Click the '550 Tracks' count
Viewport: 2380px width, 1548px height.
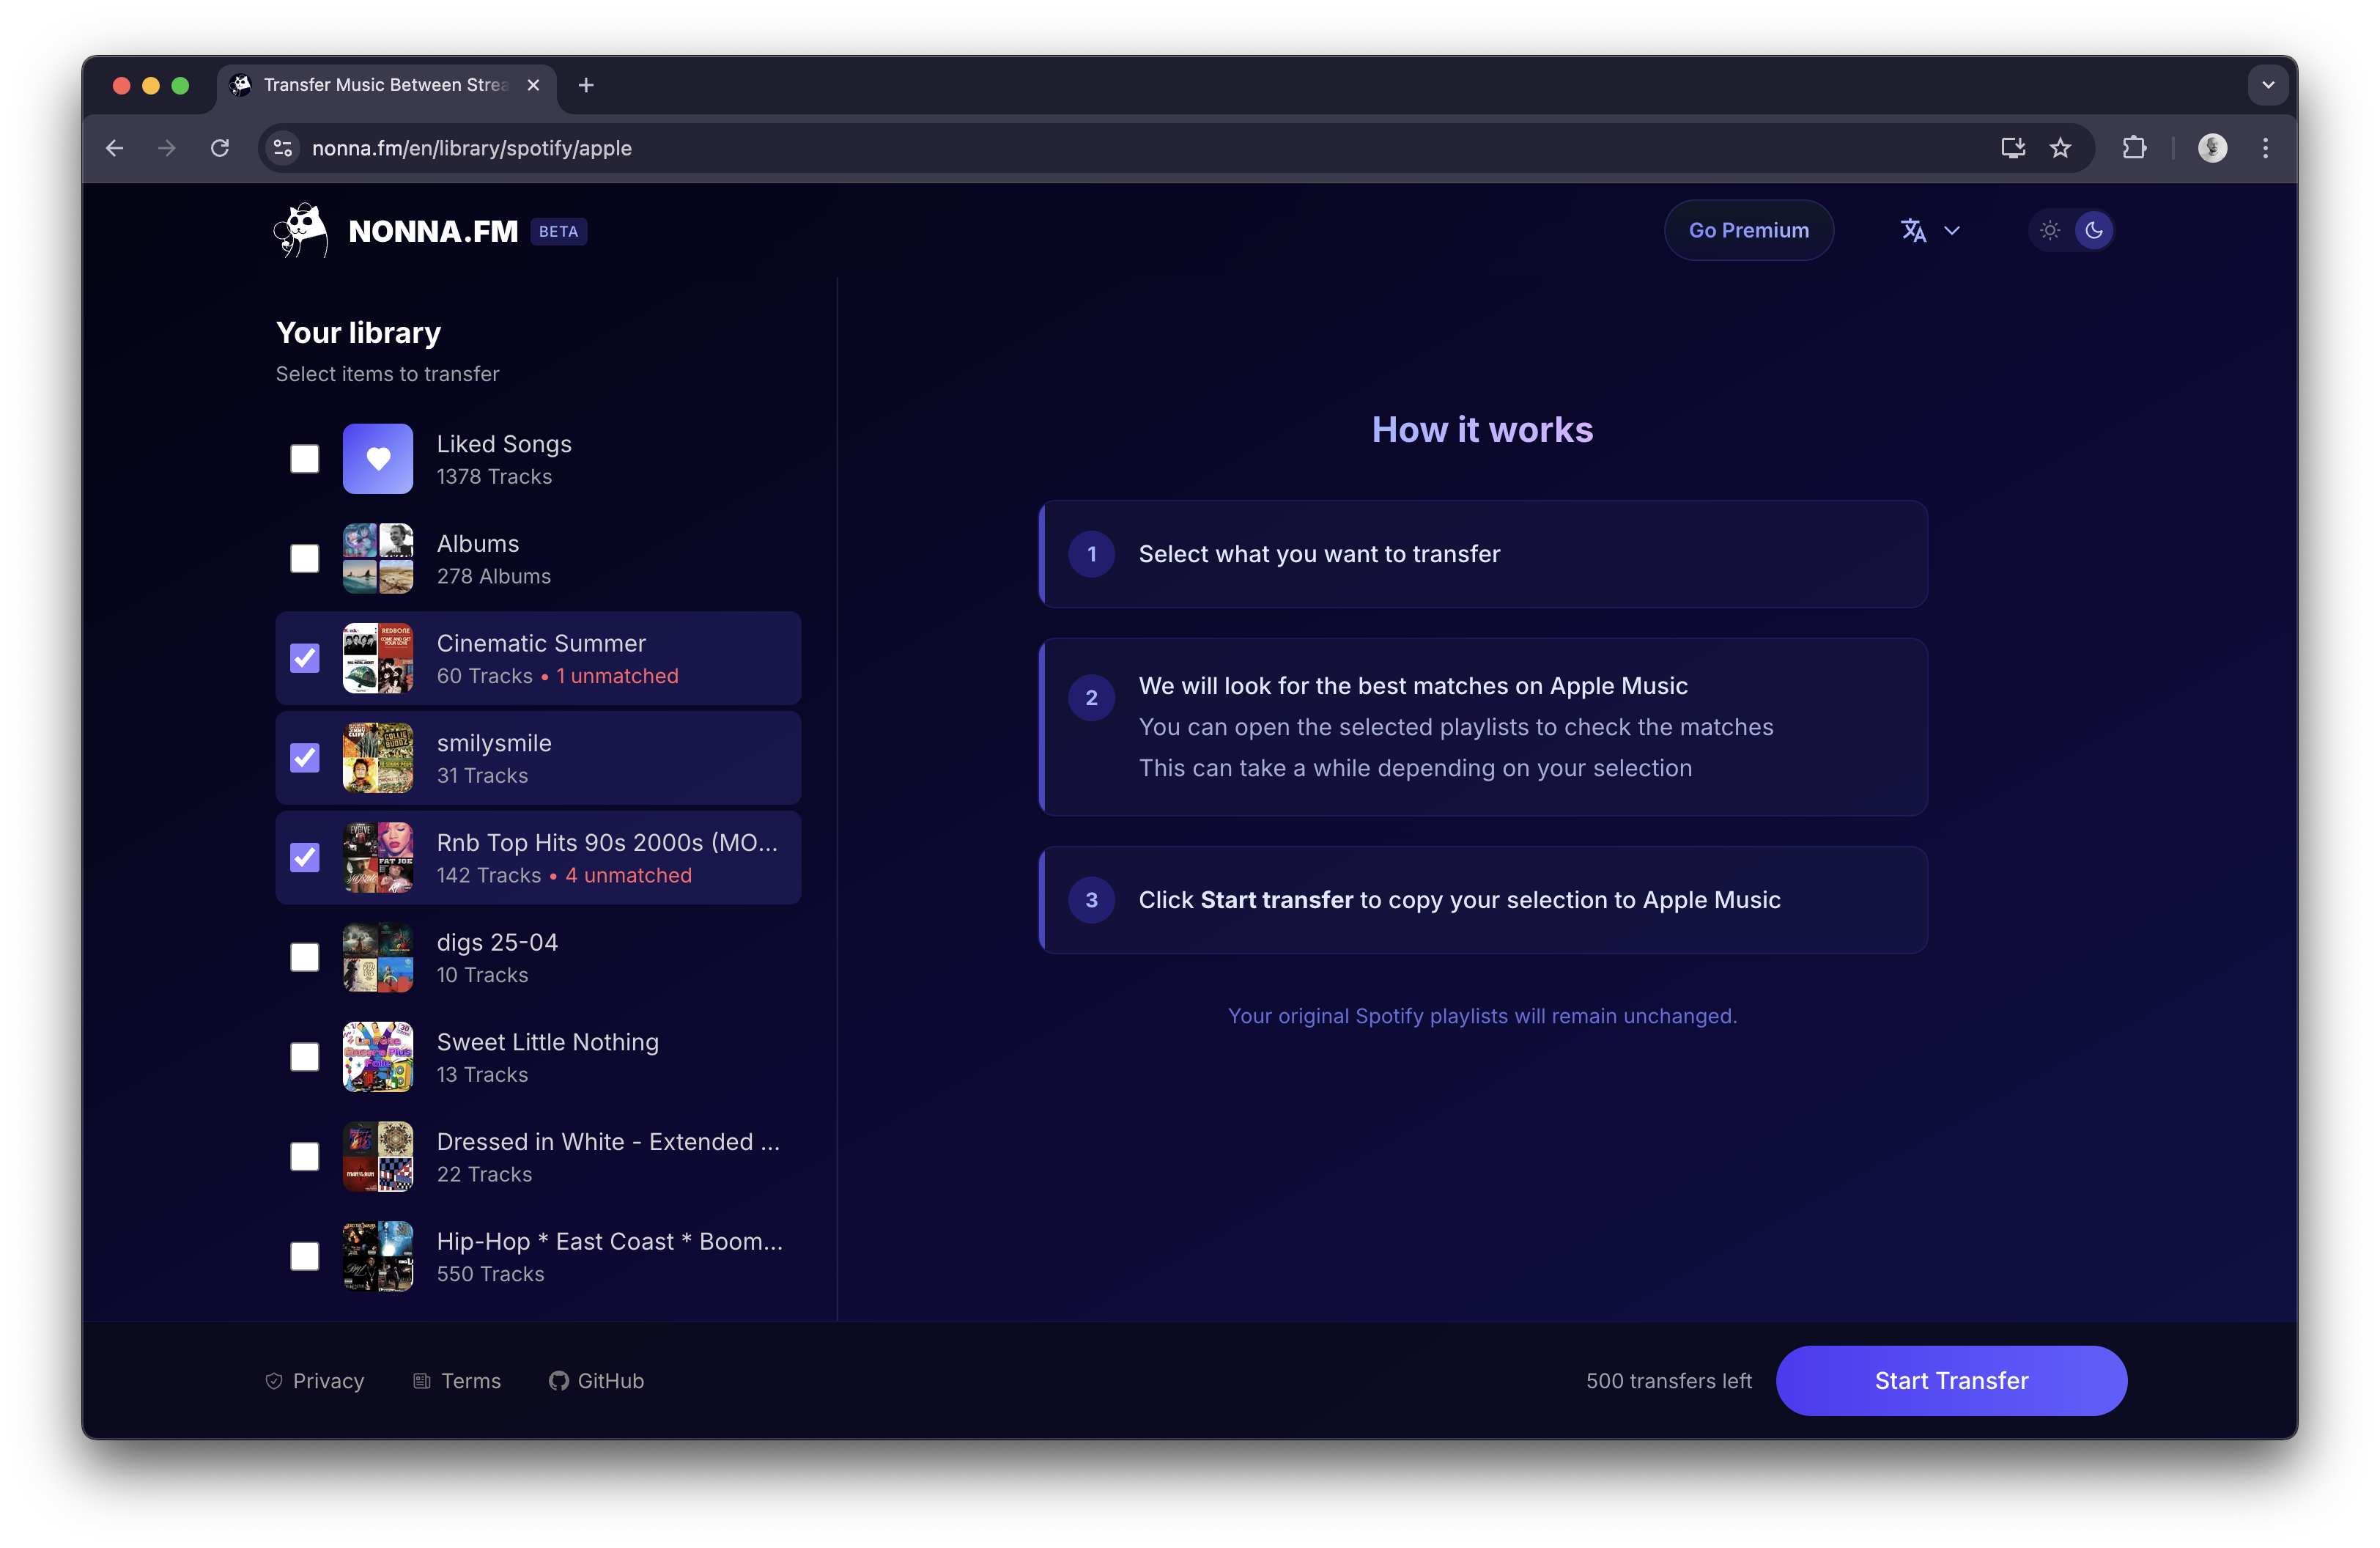[491, 1274]
